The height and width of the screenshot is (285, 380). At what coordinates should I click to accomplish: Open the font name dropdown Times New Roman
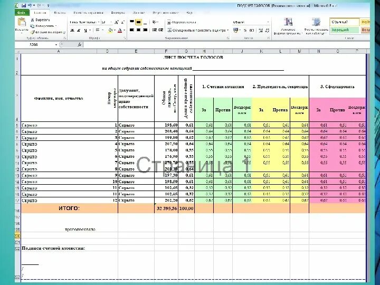[x=99, y=22]
